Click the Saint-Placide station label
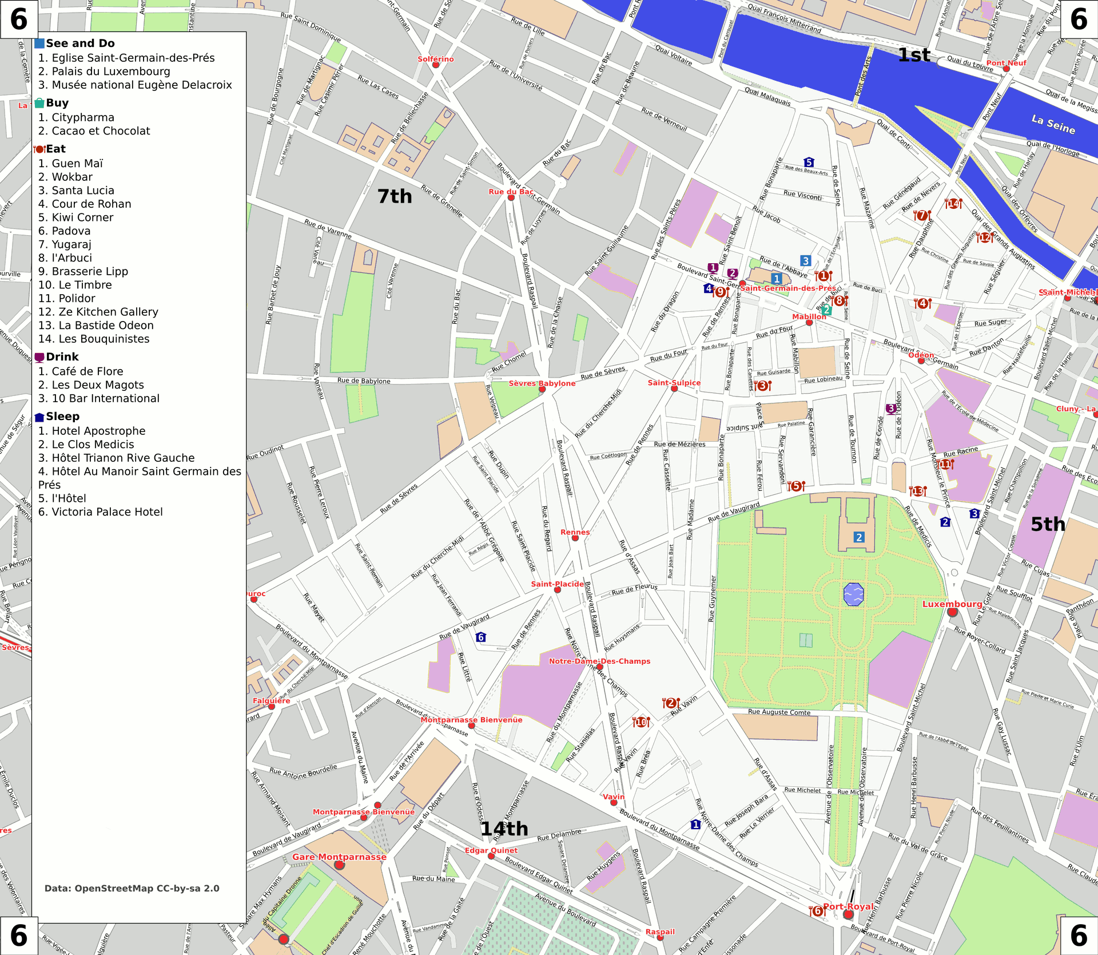Viewport: 1098px width, 955px height. coord(558,584)
